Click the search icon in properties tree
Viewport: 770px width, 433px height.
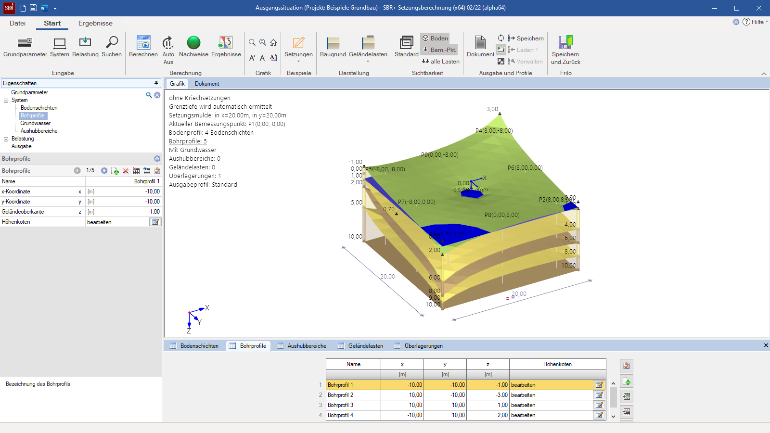click(149, 95)
